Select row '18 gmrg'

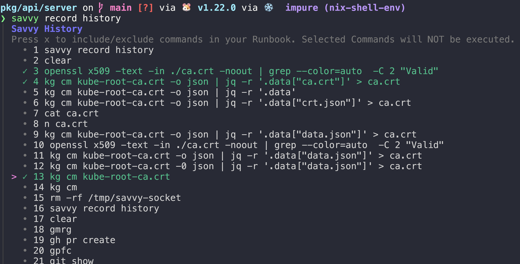[x=52, y=229]
